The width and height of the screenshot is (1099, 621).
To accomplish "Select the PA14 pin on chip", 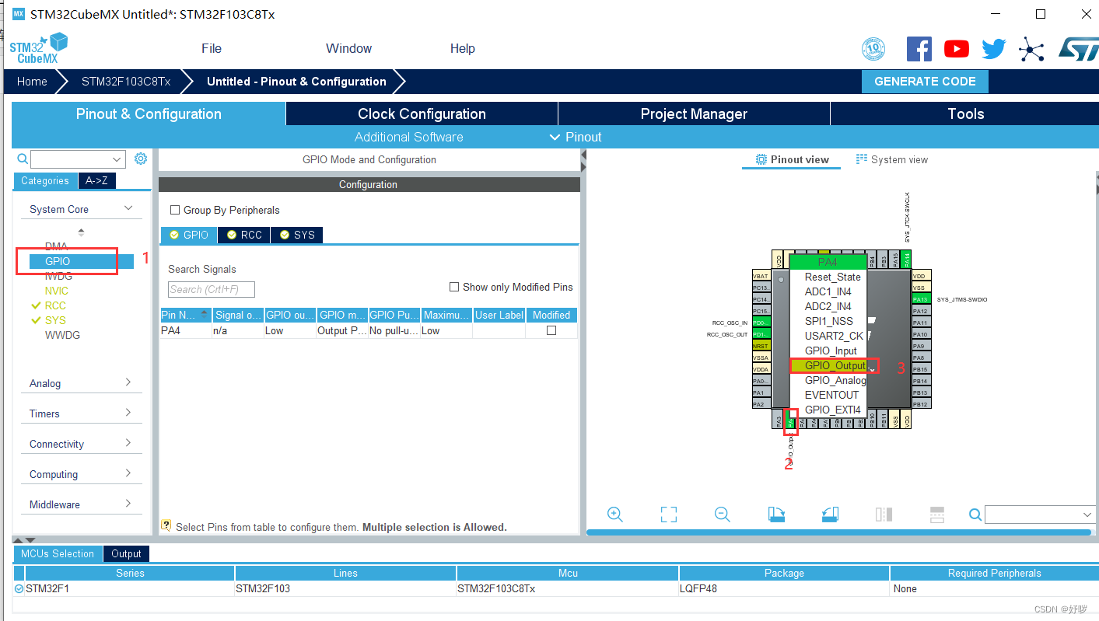I will (x=906, y=260).
